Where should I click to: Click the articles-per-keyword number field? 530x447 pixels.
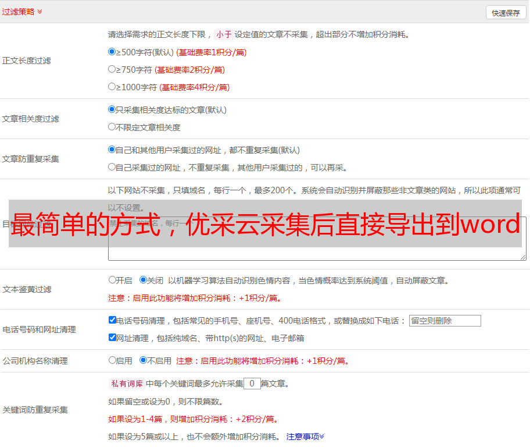(x=252, y=384)
